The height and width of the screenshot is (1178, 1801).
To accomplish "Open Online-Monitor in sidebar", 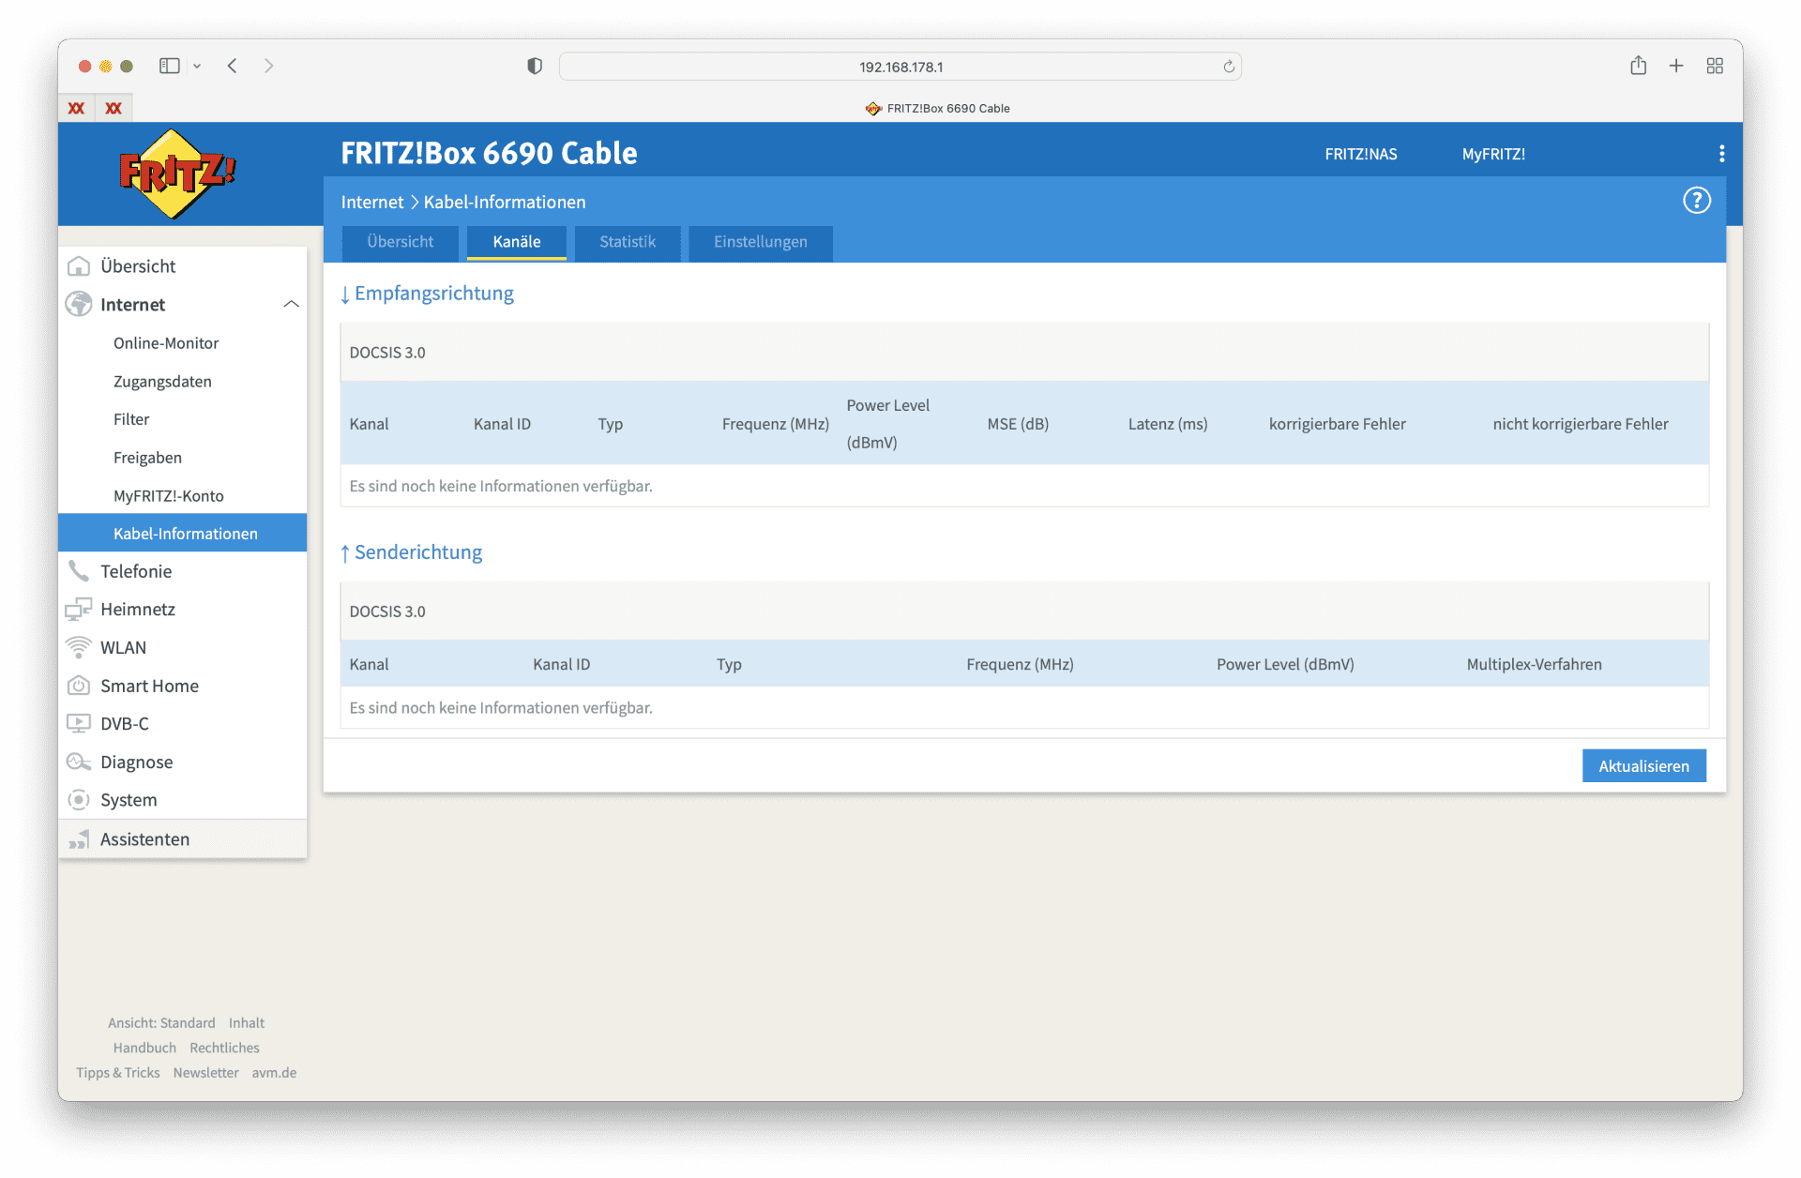I will point(166,343).
